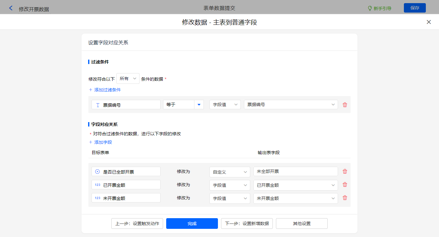Expand the 已开票金额 output field dropdown
The image size is (439, 237).
point(295,185)
